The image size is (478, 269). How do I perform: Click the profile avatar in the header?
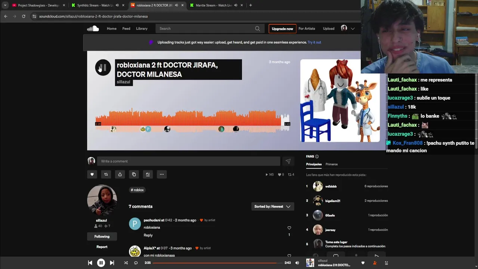(x=344, y=28)
